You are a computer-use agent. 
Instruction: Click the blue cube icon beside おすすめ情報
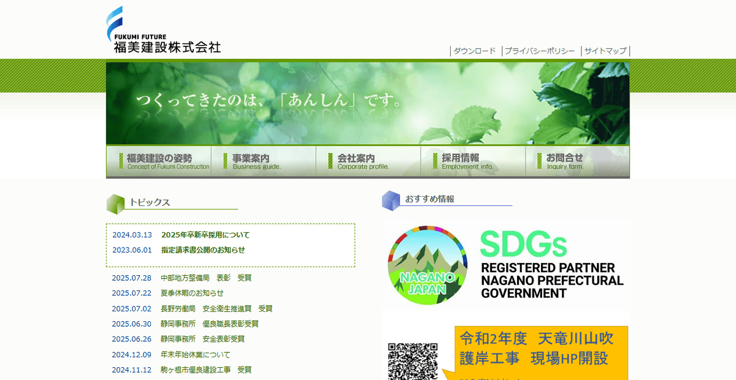(x=391, y=200)
